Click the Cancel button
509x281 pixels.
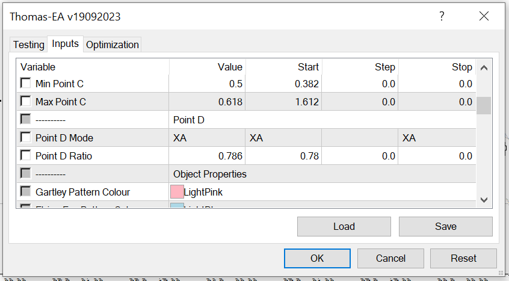[390, 258]
